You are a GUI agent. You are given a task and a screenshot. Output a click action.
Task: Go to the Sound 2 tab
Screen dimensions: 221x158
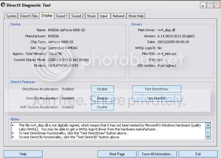pyautogui.click(x=78, y=16)
